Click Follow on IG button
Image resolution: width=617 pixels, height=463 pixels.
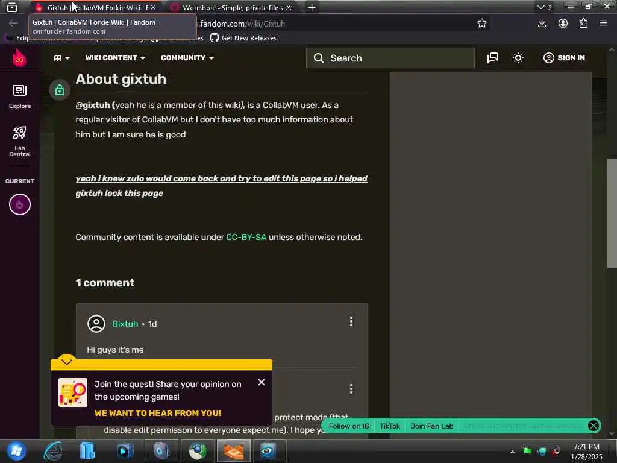tap(349, 426)
